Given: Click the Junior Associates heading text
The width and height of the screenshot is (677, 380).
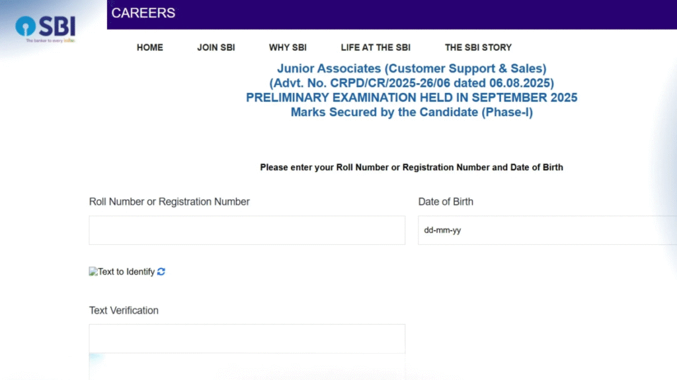Looking at the screenshot, I should (411, 68).
